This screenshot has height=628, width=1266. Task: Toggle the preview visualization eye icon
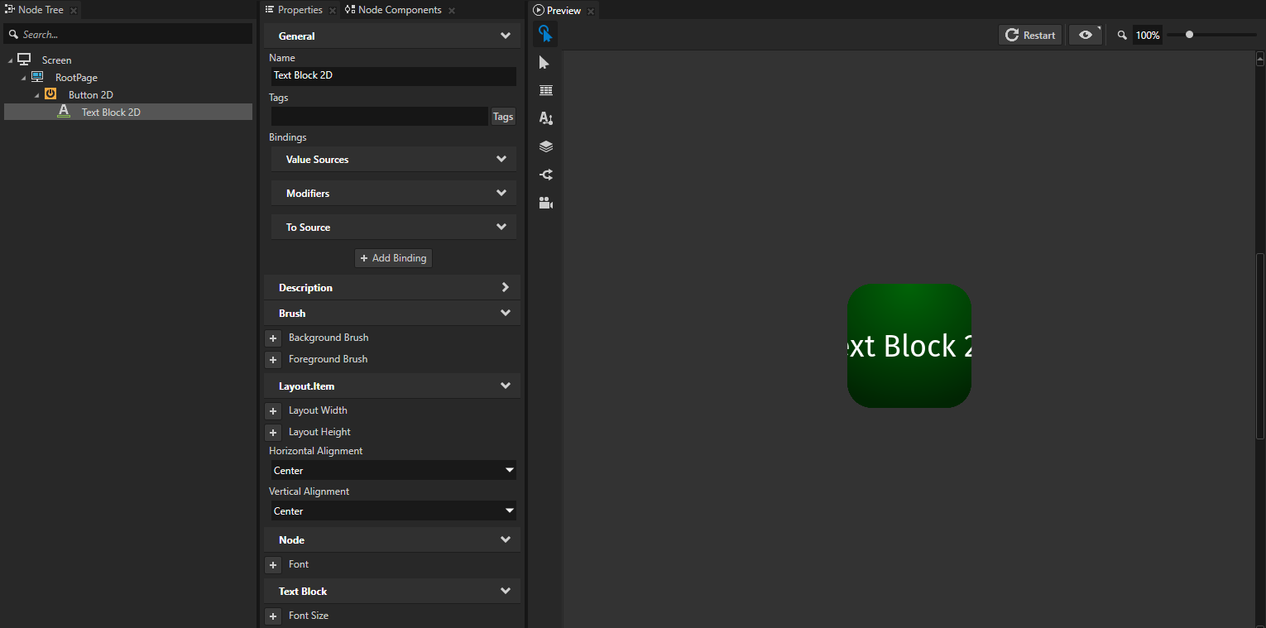(1084, 35)
